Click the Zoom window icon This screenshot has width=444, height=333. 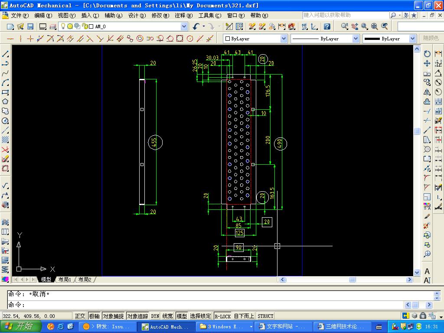(364, 26)
